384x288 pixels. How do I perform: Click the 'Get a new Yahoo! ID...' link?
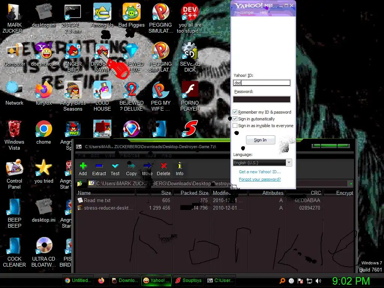pyautogui.click(x=259, y=172)
